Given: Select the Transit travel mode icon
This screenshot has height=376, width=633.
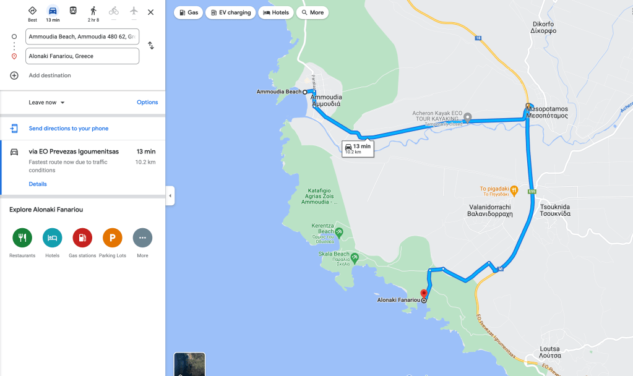Looking at the screenshot, I should 73,11.
